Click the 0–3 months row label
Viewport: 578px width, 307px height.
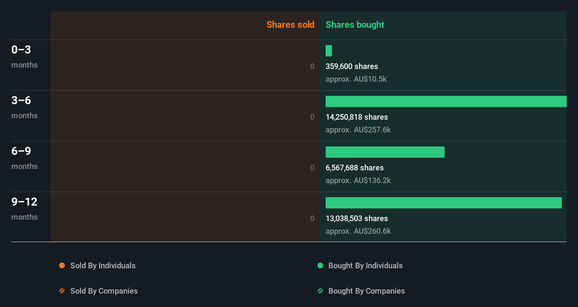coord(24,57)
